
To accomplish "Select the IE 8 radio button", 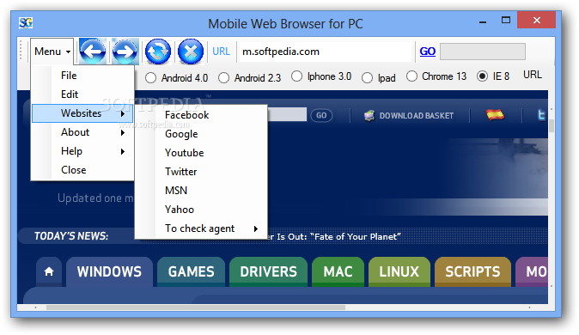I will (482, 76).
